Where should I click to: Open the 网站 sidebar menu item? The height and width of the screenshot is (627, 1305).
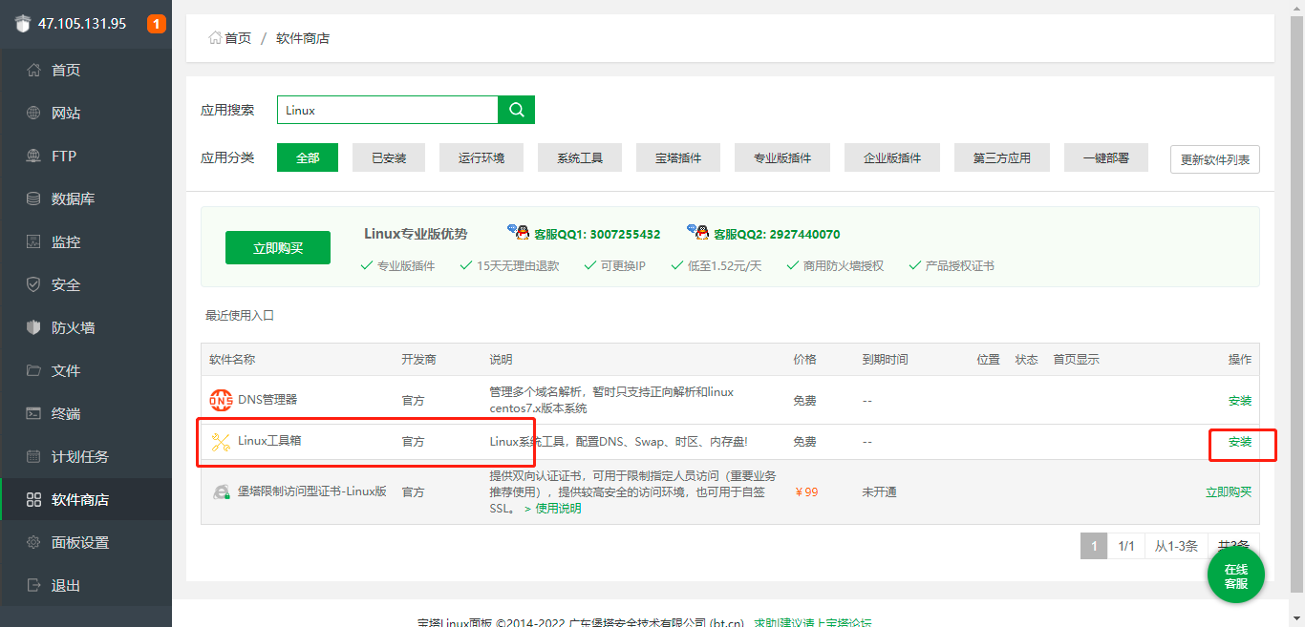[x=86, y=113]
